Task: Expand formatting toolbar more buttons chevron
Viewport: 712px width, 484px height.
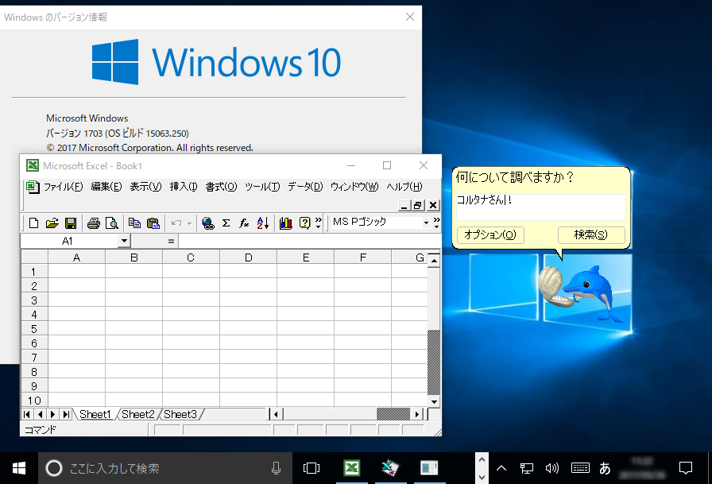Action: [436, 223]
